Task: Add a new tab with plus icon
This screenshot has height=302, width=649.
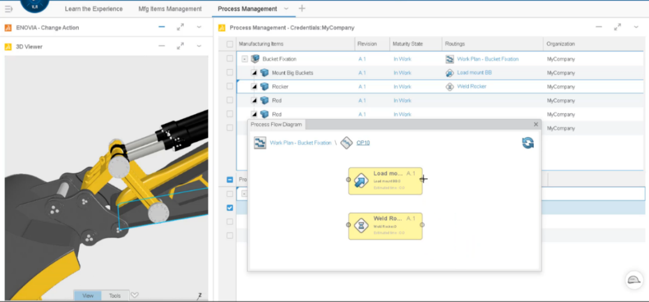Action: 302,8
